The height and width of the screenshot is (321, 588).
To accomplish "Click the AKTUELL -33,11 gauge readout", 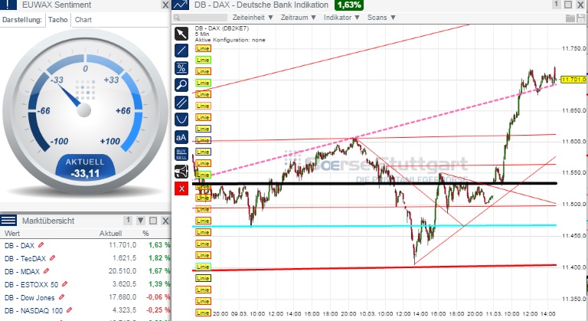I will point(85,168).
